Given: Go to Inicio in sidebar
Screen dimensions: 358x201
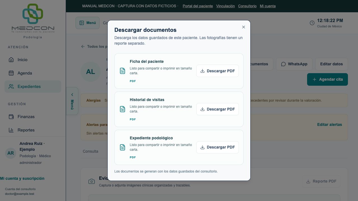Looking at the screenshot, I should pos(33,60).
